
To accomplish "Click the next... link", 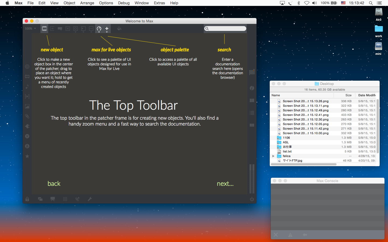I will [225, 184].
